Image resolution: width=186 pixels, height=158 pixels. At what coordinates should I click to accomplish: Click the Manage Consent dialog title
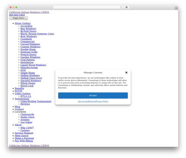point(93,72)
